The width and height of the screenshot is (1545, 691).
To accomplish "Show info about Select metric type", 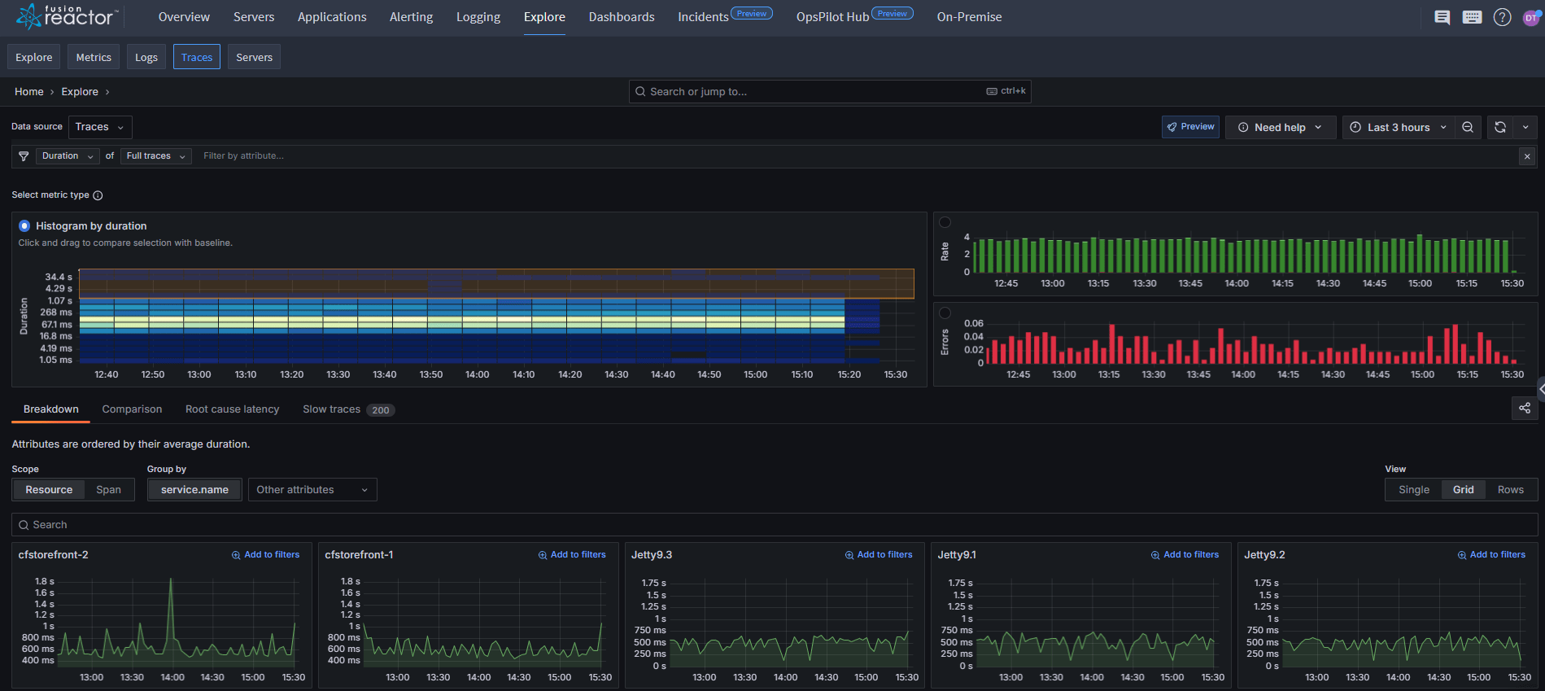I will coord(98,195).
